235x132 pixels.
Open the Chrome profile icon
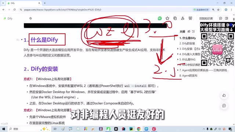(226, 10)
